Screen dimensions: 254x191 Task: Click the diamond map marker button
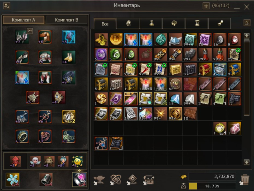coord(132,179)
